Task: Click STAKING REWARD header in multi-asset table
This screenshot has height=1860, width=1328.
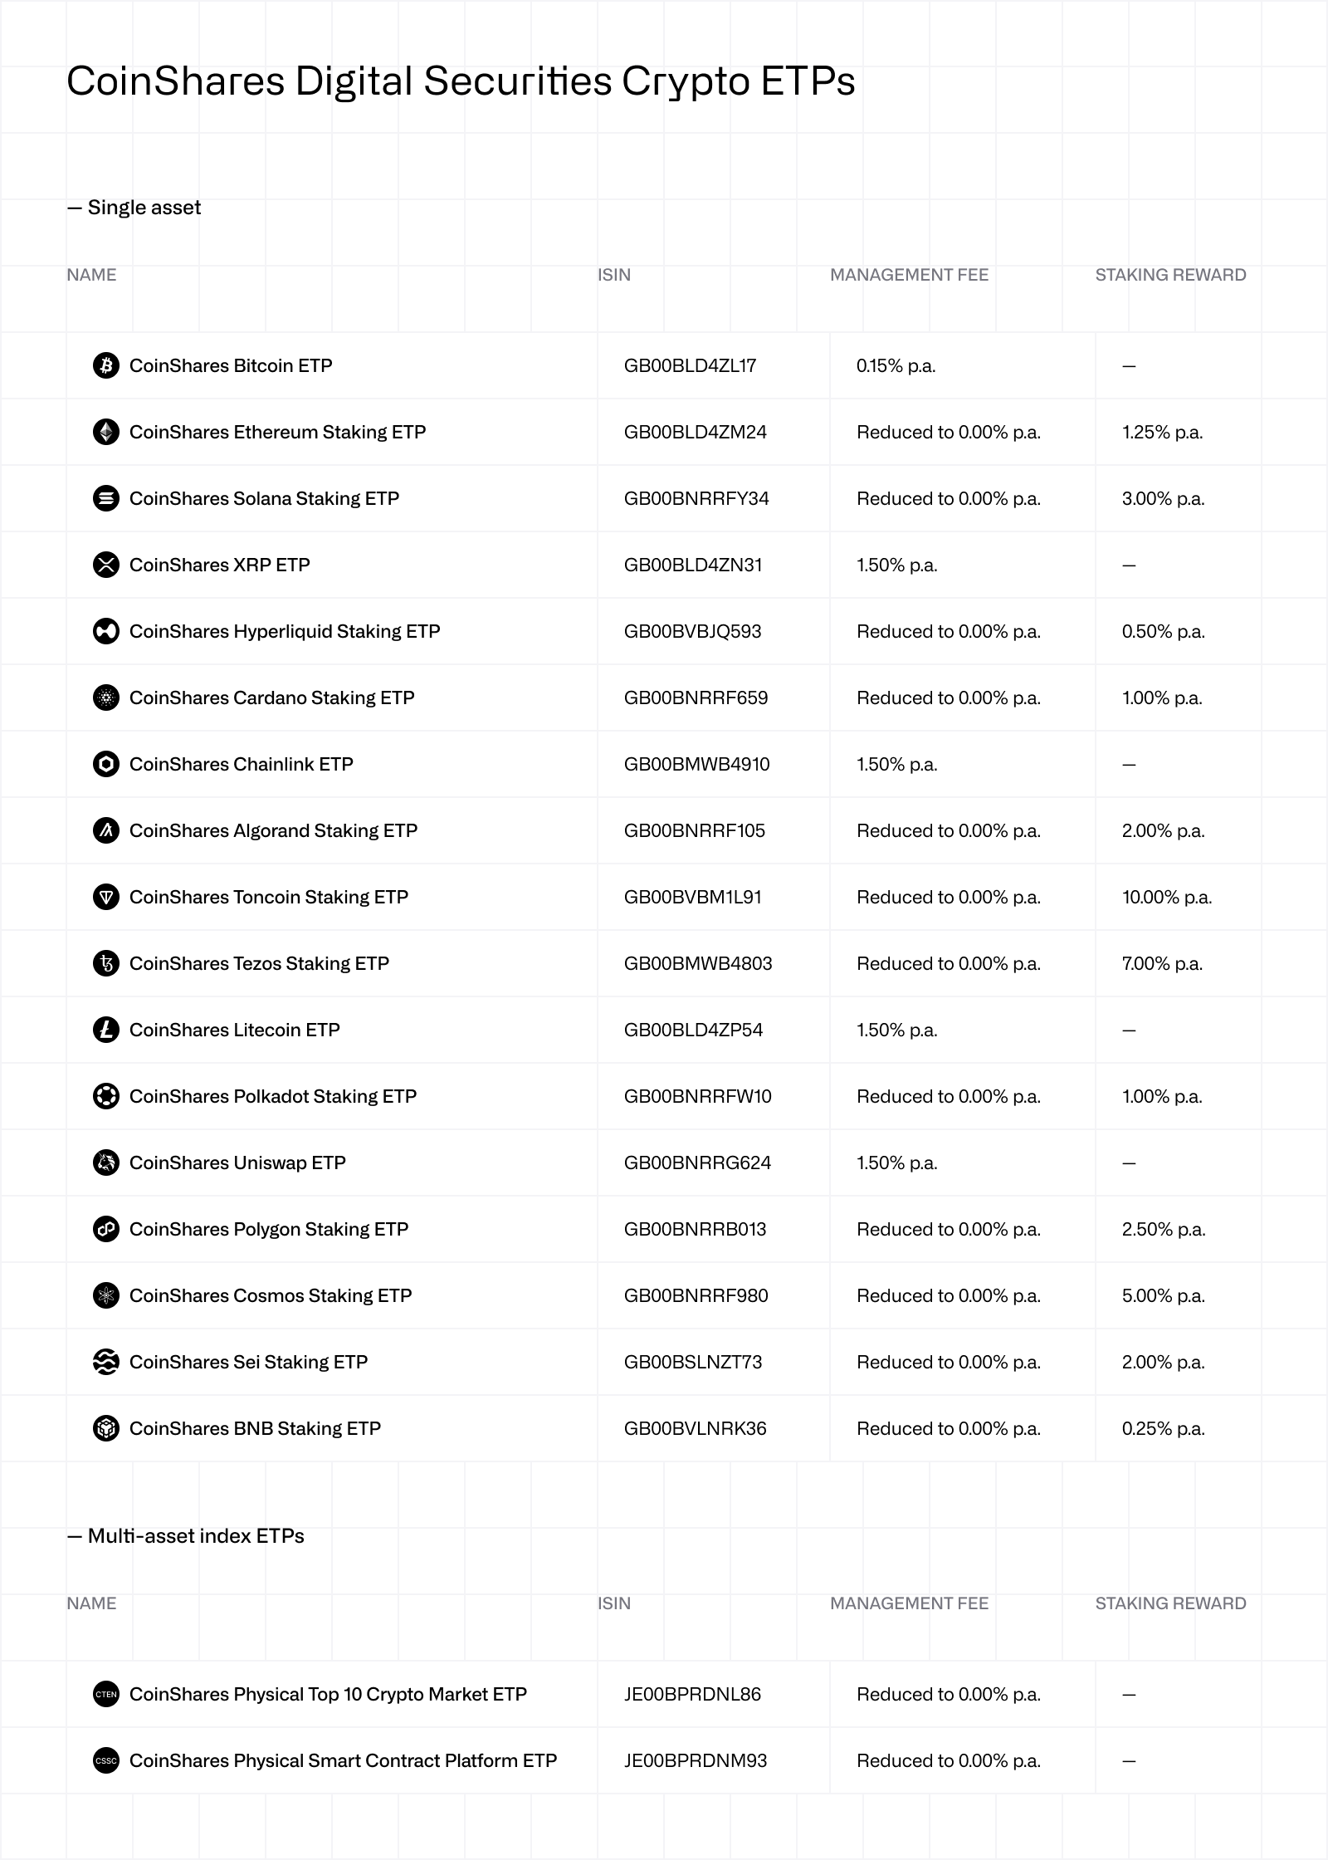Action: 1170,1603
